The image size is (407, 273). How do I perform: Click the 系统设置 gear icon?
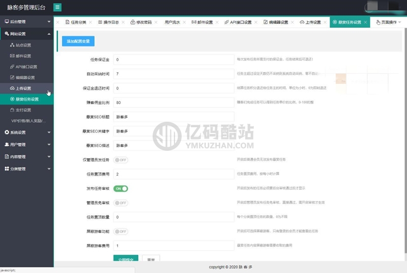[x=7, y=132]
